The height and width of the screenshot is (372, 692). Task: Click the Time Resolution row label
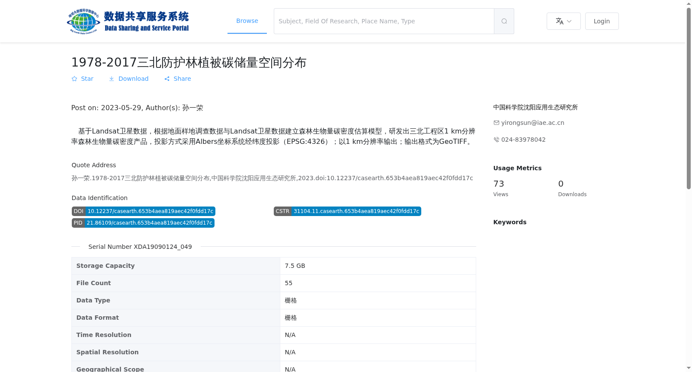(104, 335)
